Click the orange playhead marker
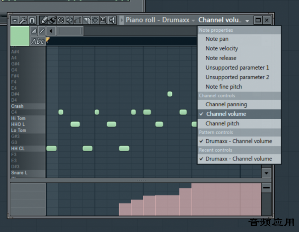This screenshot has height=232, width=299. click(48, 40)
